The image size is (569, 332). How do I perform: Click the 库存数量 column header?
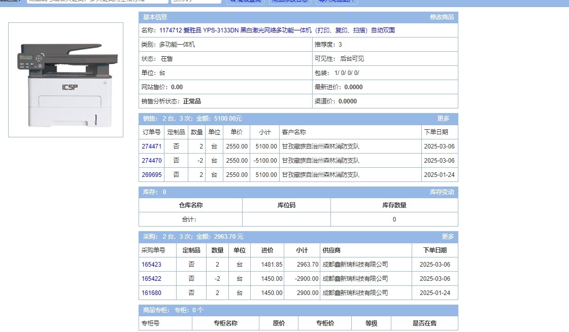[x=394, y=205]
